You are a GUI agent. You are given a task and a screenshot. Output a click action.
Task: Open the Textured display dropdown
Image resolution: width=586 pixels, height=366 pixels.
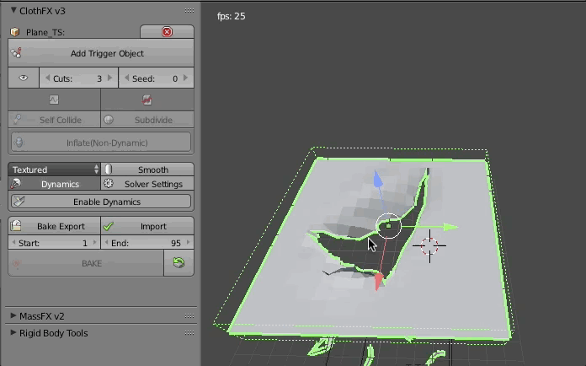(x=54, y=170)
